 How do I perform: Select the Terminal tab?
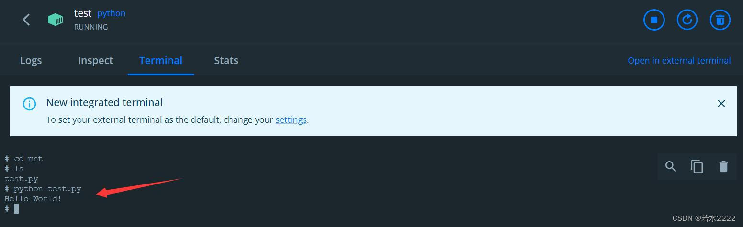[161, 60]
